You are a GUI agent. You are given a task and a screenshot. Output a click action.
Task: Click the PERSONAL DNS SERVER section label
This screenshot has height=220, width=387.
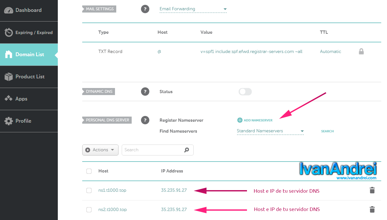point(107,120)
